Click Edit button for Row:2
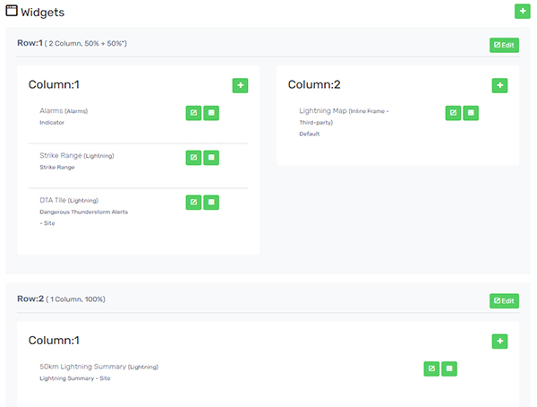The height and width of the screenshot is (407, 537). coord(504,301)
